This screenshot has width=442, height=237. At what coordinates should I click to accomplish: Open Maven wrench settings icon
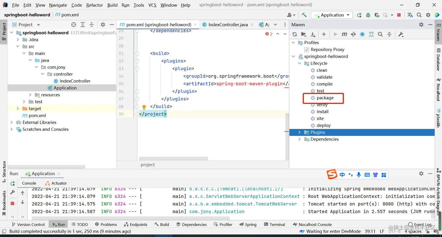401,34
